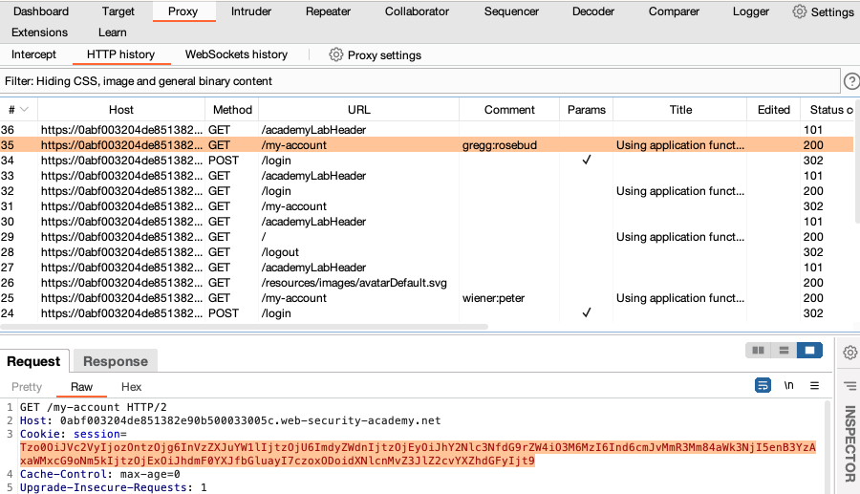
Task: Open the Comparer tab
Action: tap(674, 11)
